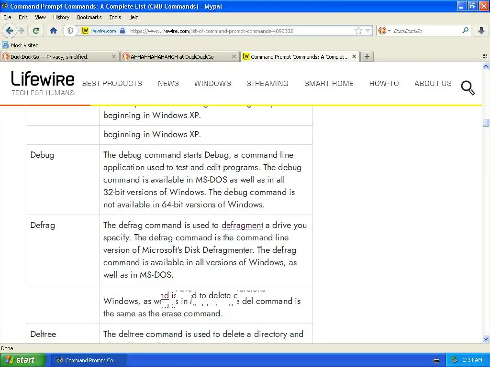Click the Defrag command name cell

63,249
